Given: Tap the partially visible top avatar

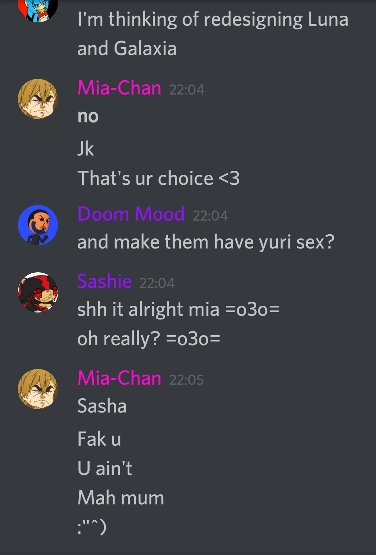Looking at the screenshot, I should coord(38,10).
